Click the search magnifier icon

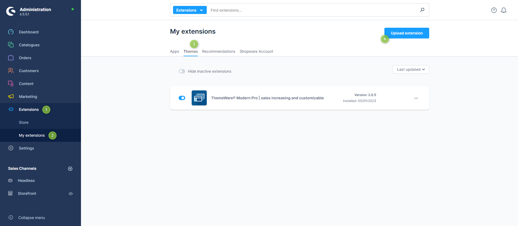422,10
